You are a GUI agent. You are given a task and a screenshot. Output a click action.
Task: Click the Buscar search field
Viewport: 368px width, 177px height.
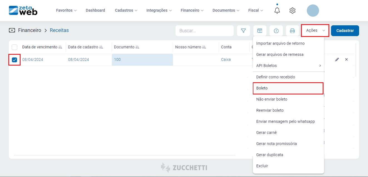pos(204,31)
